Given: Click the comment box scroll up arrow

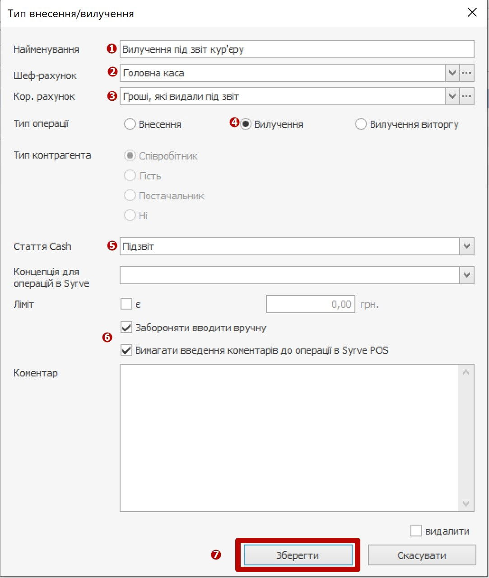Looking at the screenshot, I should click(x=466, y=372).
